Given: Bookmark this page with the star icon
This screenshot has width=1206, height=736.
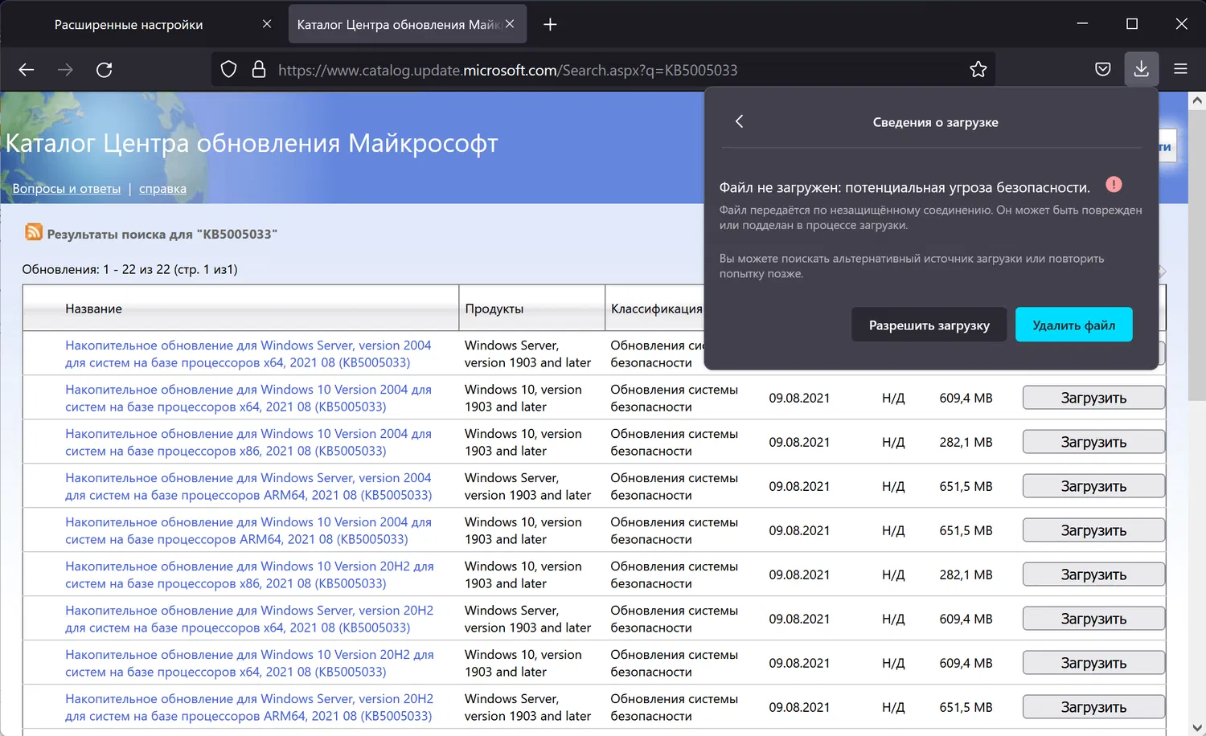Looking at the screenshot, I should point(978,70).
